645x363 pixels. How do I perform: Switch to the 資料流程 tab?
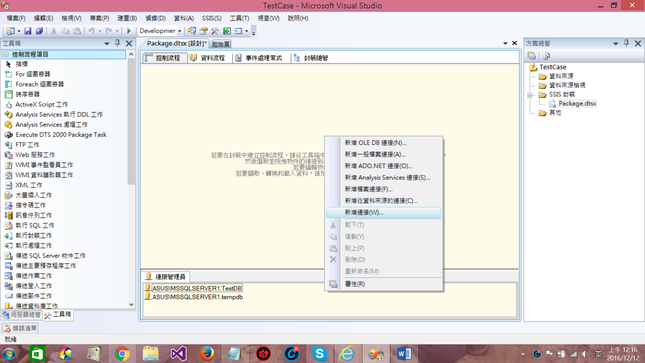[208, 58]
